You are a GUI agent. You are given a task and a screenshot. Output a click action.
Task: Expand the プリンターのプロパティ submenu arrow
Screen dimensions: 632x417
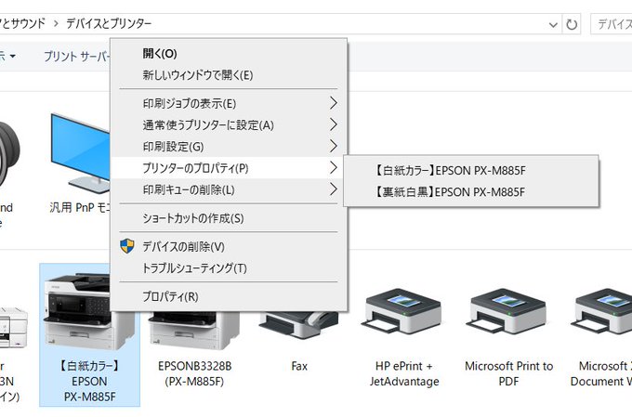pos(333,167)
